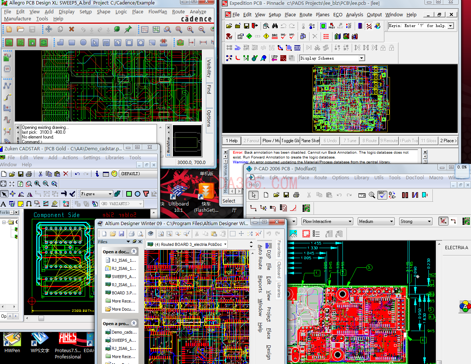Open the Display Schemes dropdown
471x364 pixels.
[362, 58]
